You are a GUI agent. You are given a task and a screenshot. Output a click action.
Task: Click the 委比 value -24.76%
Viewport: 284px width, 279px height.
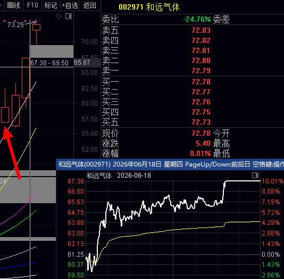click(197, 19)
